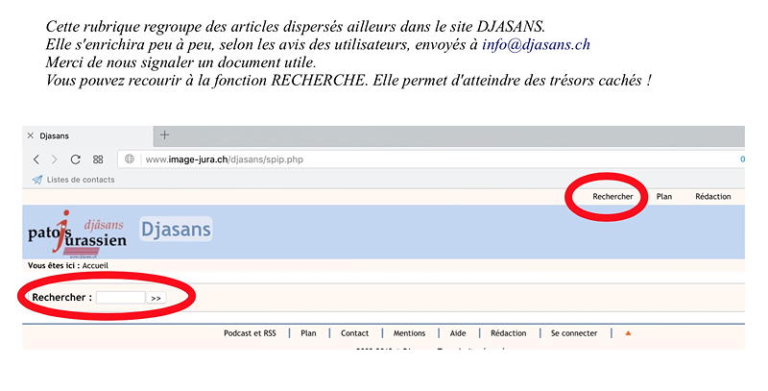Image resolution: width=768 pixels, height=391 pixels.
Task: Open the Plan link in top menu
Action: point(664,197)
